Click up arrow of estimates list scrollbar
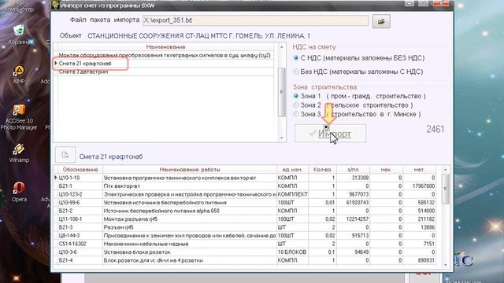 point(282,47)
